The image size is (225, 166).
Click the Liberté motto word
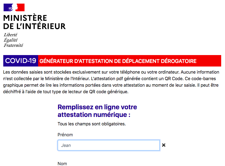point(10,35)
